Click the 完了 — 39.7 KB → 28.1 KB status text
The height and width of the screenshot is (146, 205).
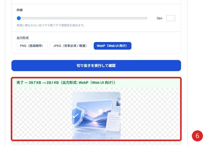click(x=66, y=83)
